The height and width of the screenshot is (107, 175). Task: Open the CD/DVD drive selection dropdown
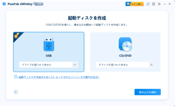(125, 65)
